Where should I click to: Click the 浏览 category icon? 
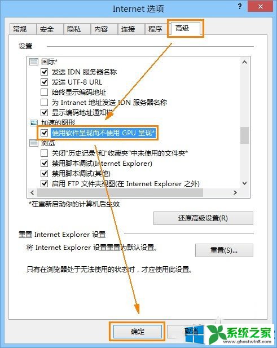tap(34, 143)
